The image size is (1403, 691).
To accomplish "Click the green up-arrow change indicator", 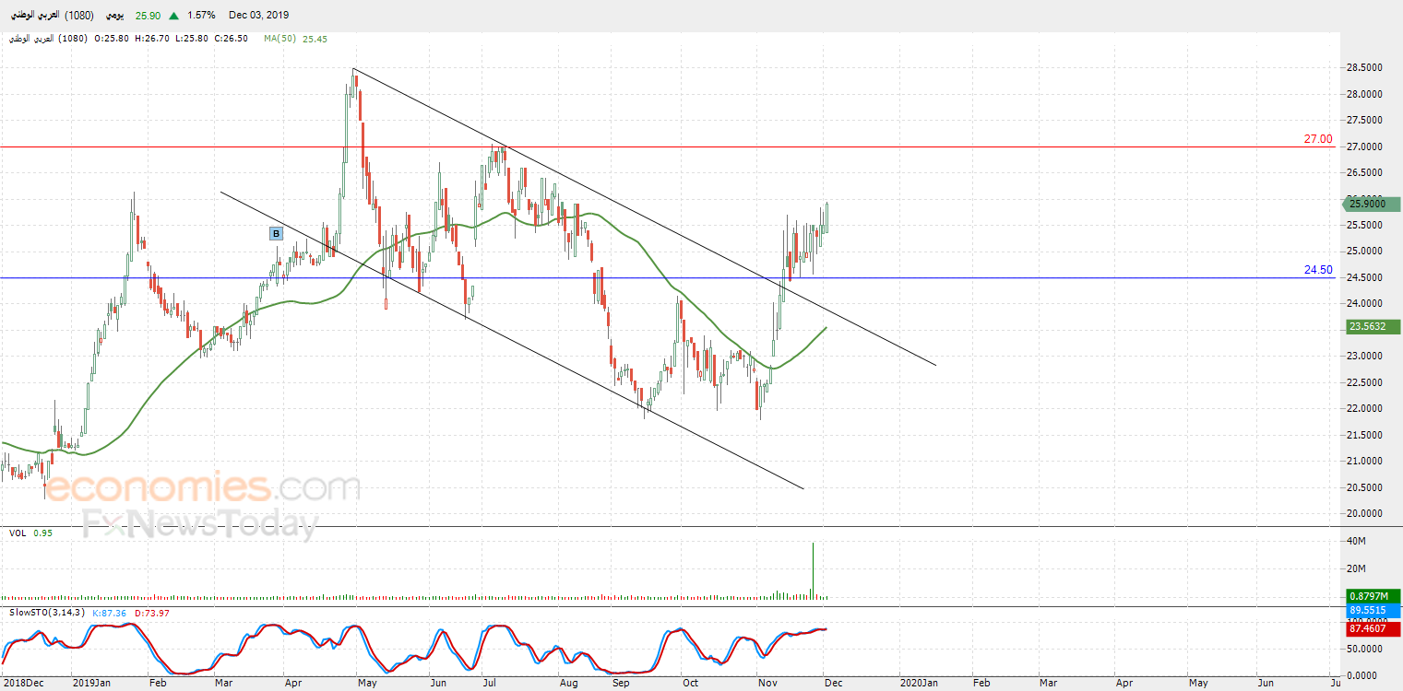I will point(172,16).
